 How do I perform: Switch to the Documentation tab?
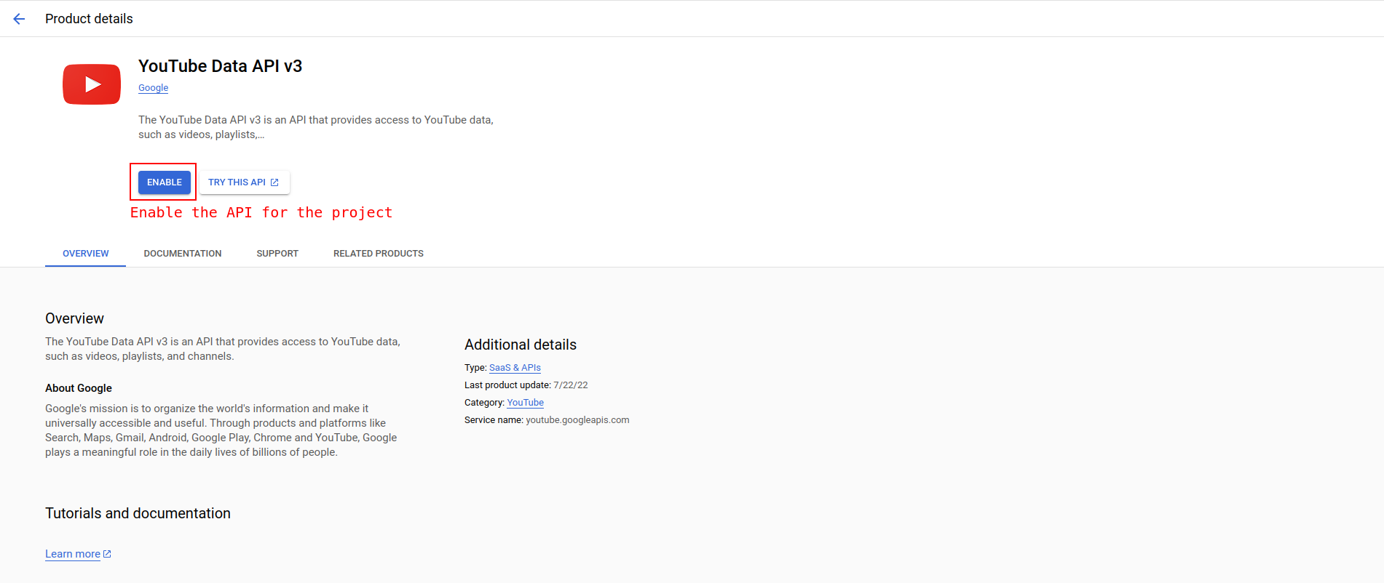(x=183, y=254)
